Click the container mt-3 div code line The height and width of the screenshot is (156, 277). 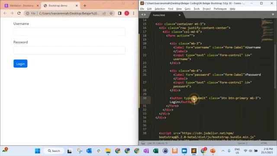tap(180, 24)
